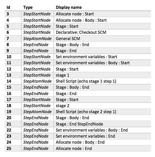Image resolution: width=155 pixels, height=157 pixels.
Task: Select StepAtomNode type in row 7
Action: coord(37,39)
